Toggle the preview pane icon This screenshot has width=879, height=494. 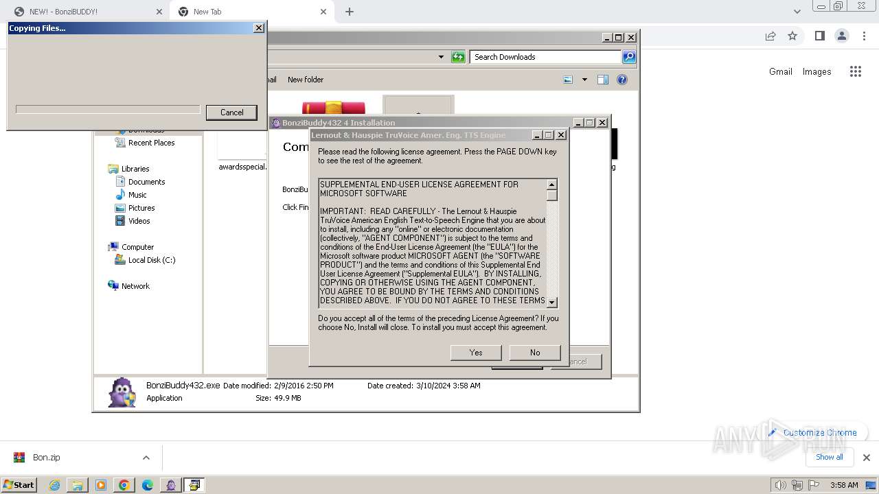(602, 80)
